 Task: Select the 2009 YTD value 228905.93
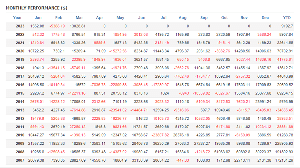284,144
